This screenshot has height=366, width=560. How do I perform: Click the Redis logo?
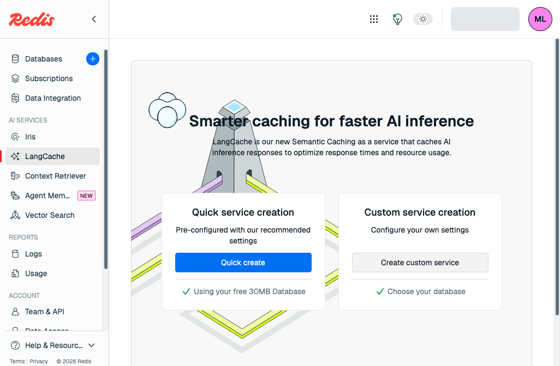click(32, 19)
